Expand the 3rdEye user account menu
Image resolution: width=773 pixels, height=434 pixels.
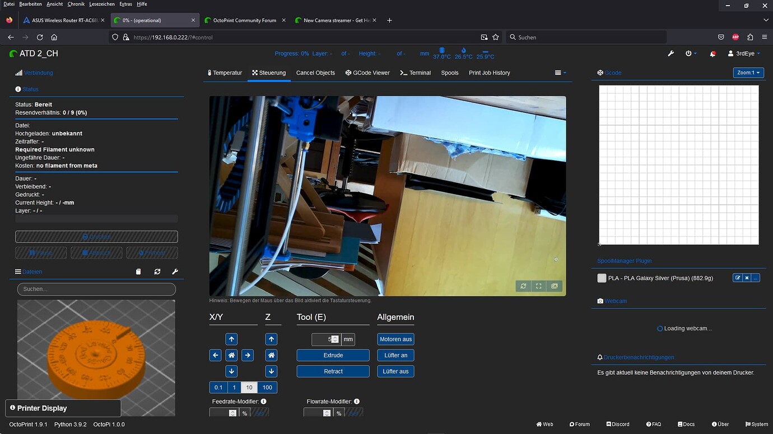point(744,53)
